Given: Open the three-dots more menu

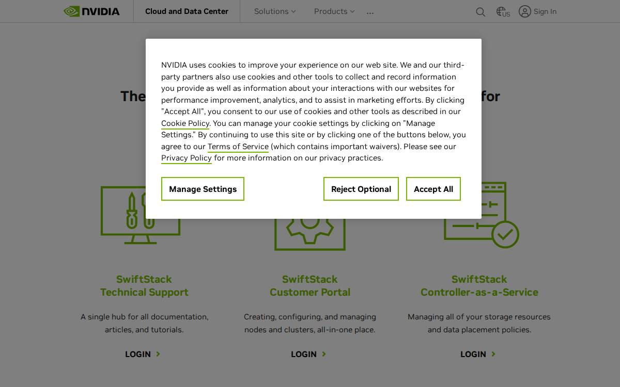Looking at the screenshot, I should coord(370,12).
